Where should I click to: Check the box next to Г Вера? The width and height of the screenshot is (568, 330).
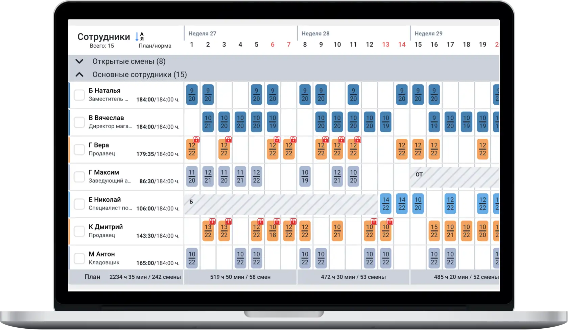79,149
